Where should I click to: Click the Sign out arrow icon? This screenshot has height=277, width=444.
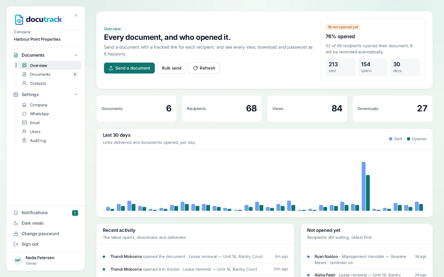click(16, 244)
